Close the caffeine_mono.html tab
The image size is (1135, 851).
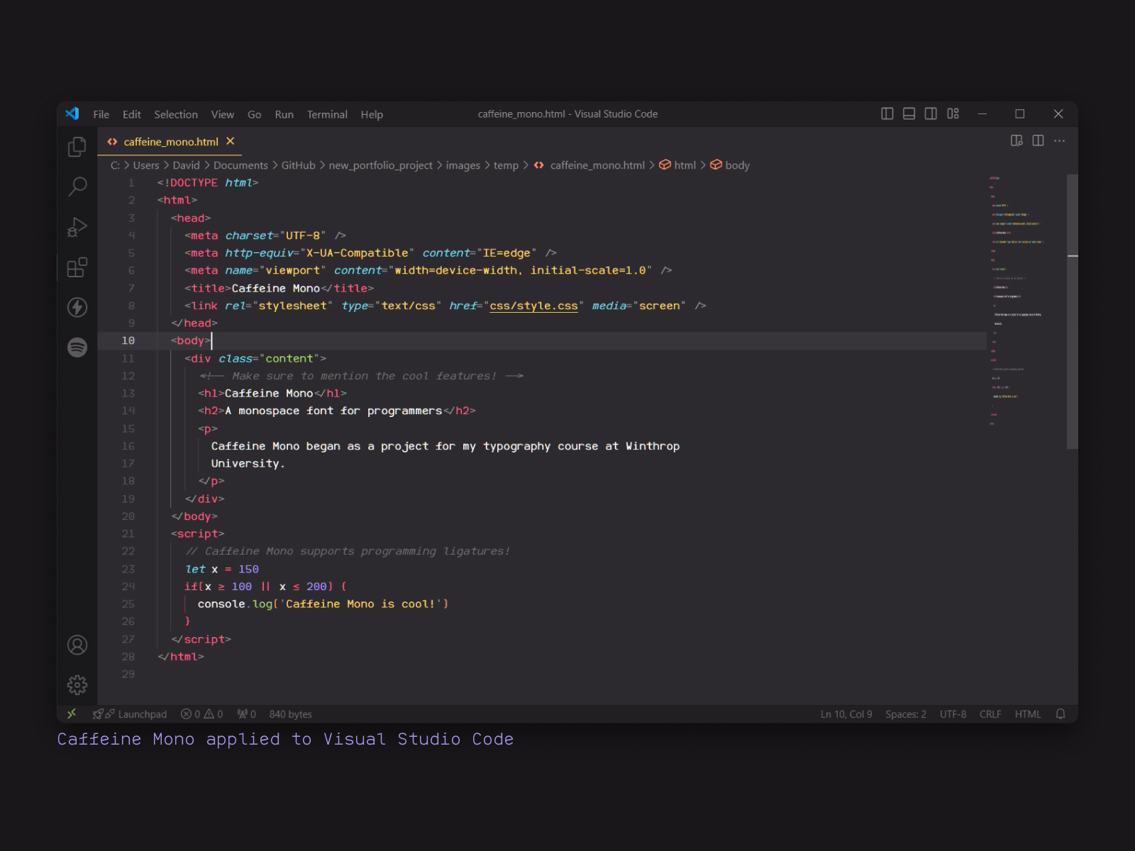[x=231, y=141]
